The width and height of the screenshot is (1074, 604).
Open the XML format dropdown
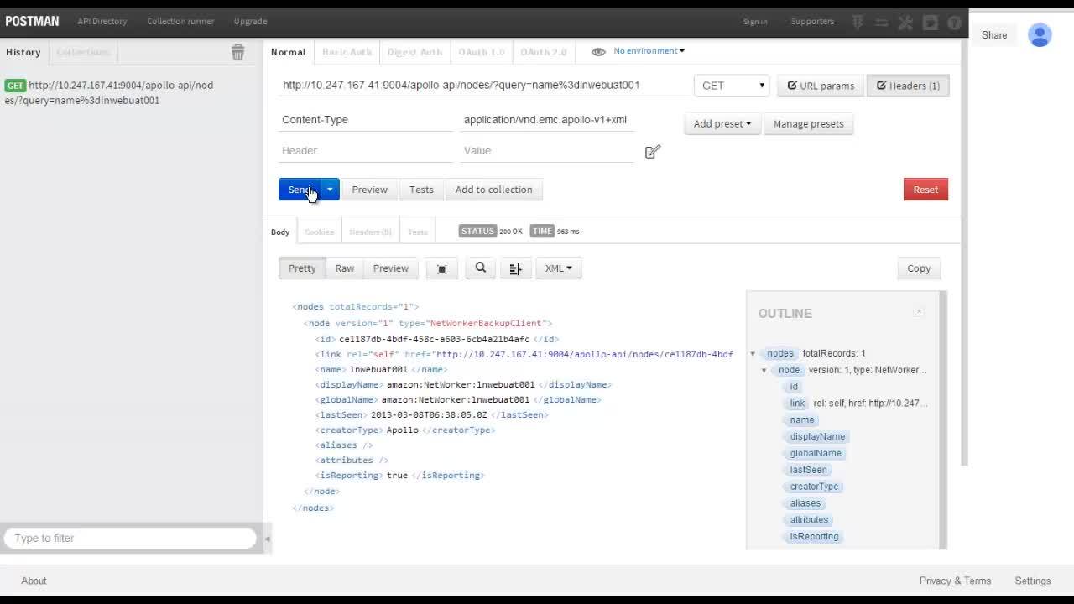click(559, 268)
